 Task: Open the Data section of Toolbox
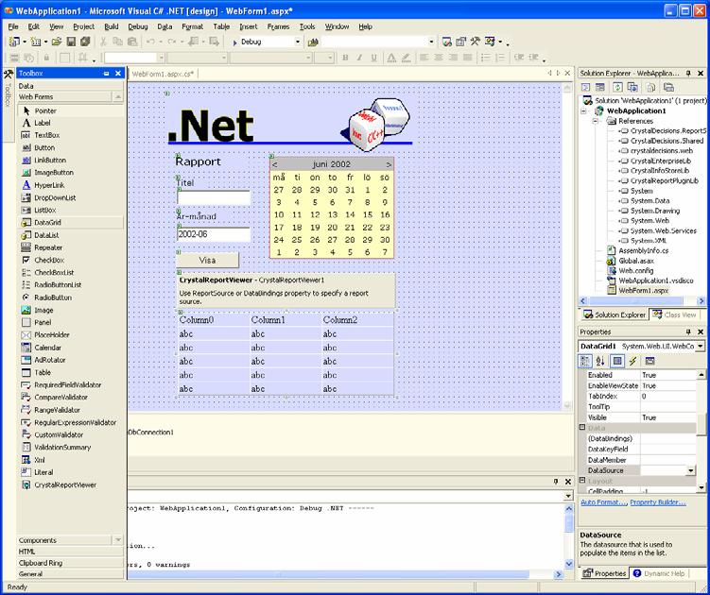pyautogui.click(x=71, y=86)
